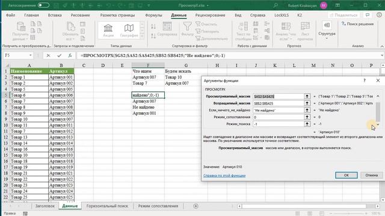Click the Не найдено result cell
Image resolution: width=385 pixels, height=216 pixels.
point(148,107)
